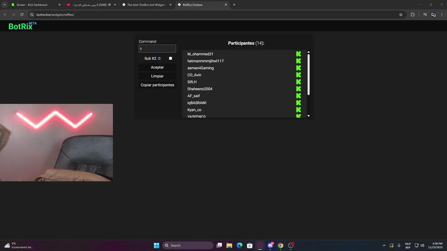This screenshot has height=251, width=447.
Task: Click the Kick icon beside CO_Avin
Action: click(299, 75)
